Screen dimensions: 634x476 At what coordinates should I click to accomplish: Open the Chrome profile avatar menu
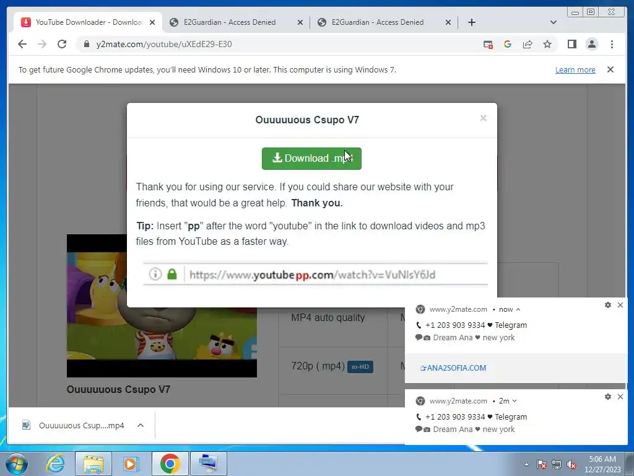coord(591,44)
